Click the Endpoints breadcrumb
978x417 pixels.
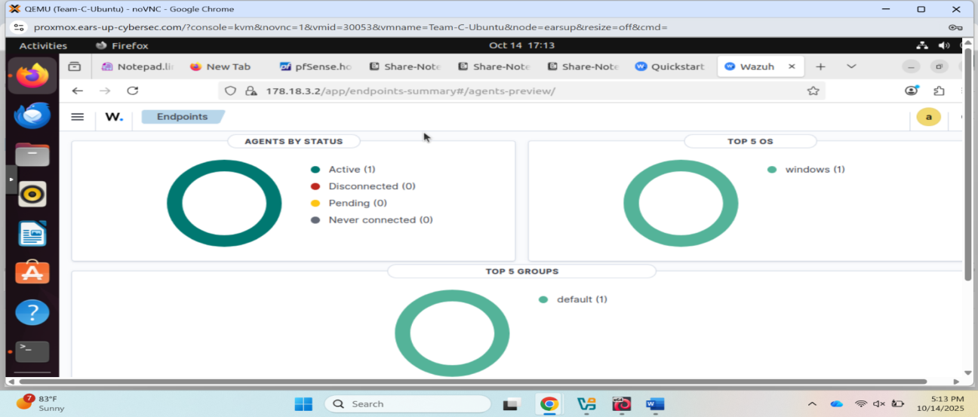(183, 117)
